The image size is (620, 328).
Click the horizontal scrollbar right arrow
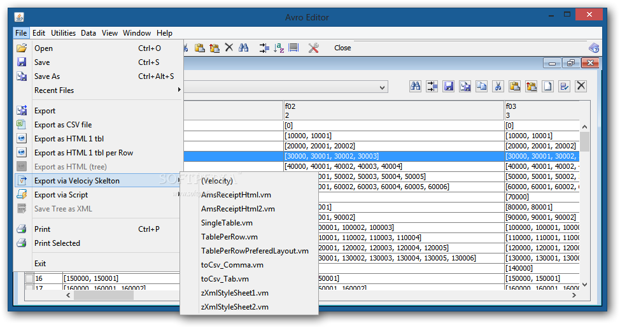click(x=574, y=295)
